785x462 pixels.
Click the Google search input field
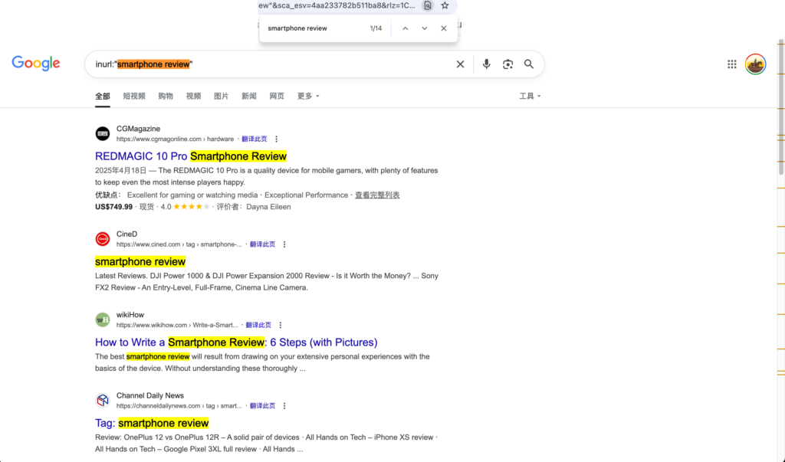coord(273,64)
